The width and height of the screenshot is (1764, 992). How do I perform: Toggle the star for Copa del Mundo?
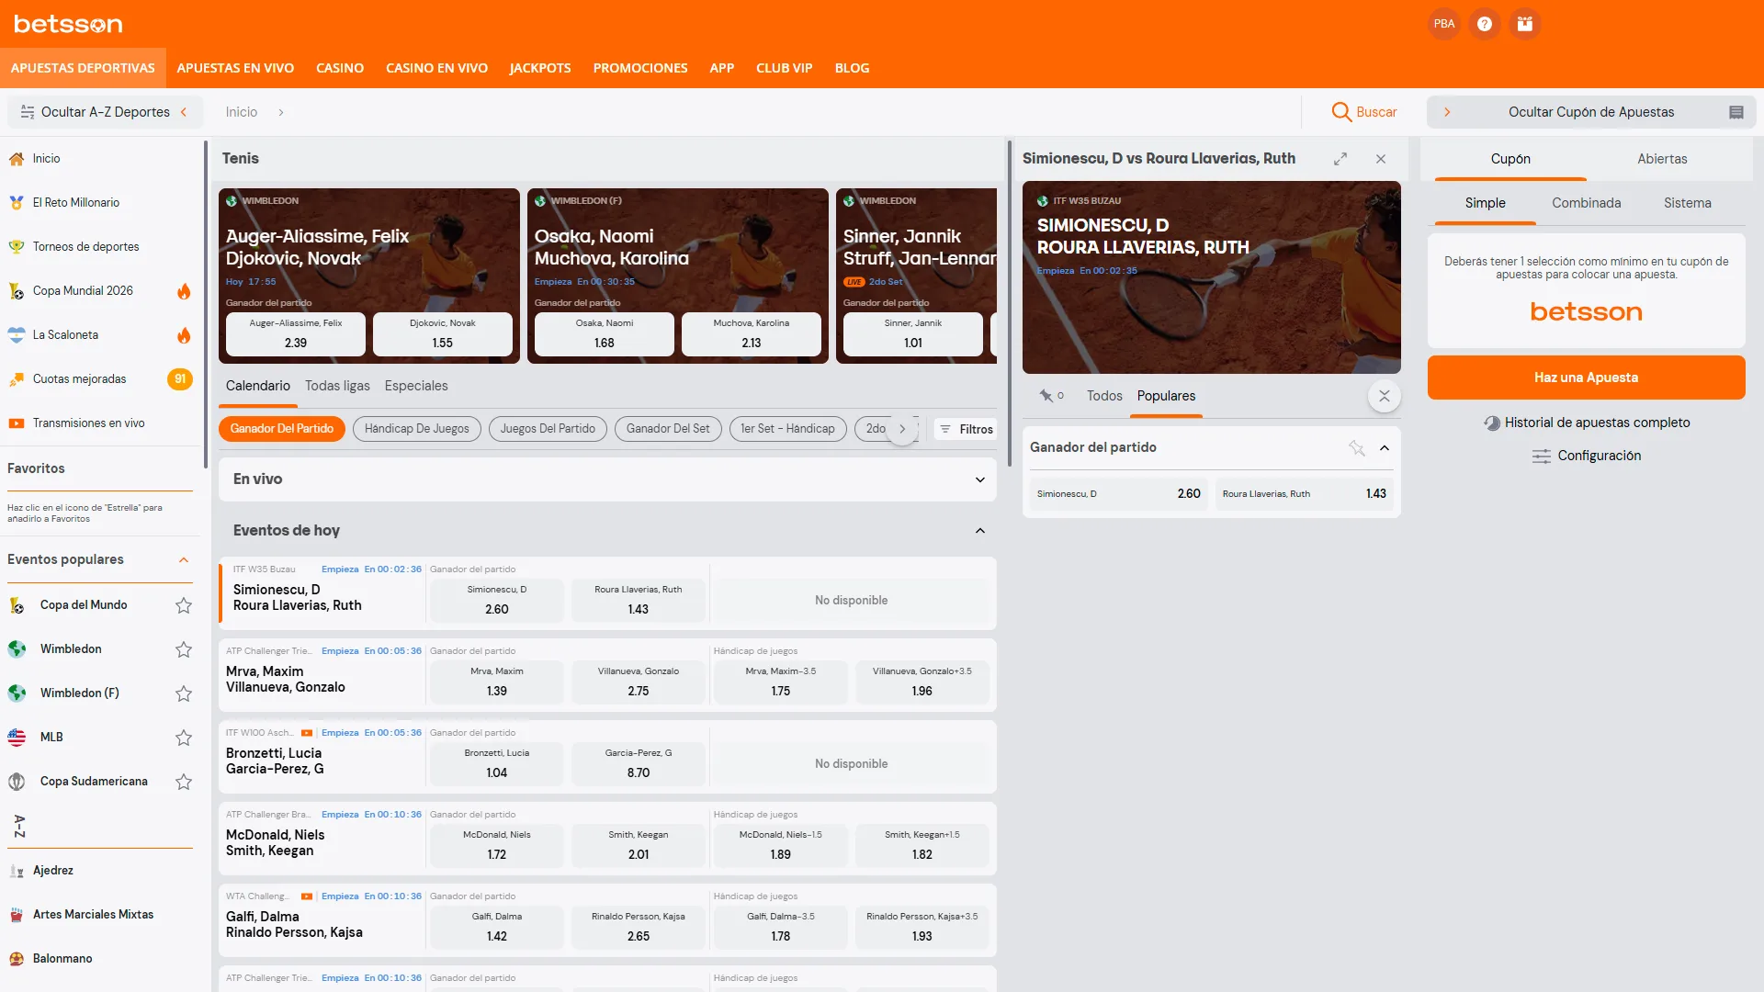[x=184, y=605]
